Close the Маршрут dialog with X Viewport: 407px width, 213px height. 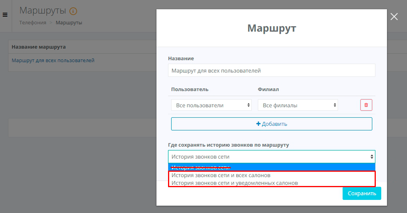tap(394, 17)
